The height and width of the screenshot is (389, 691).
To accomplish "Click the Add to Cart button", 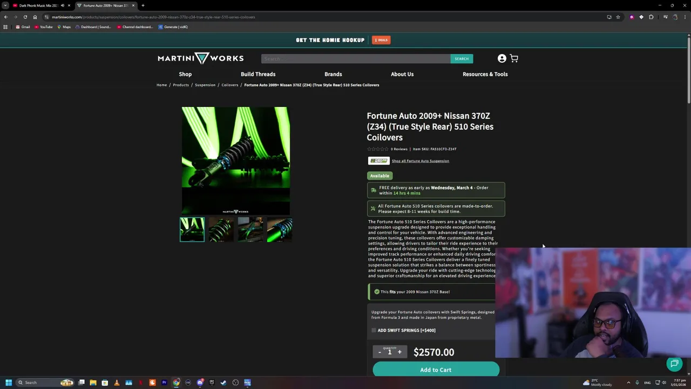I will tap(436, 370).
